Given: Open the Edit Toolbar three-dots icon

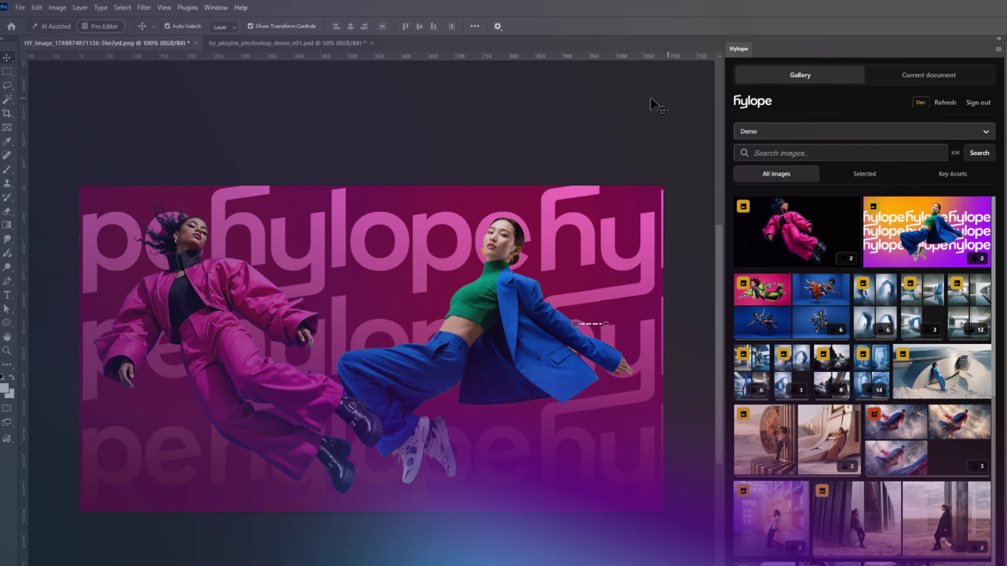Looking at the screenshot, I should (x=7, y=364).
